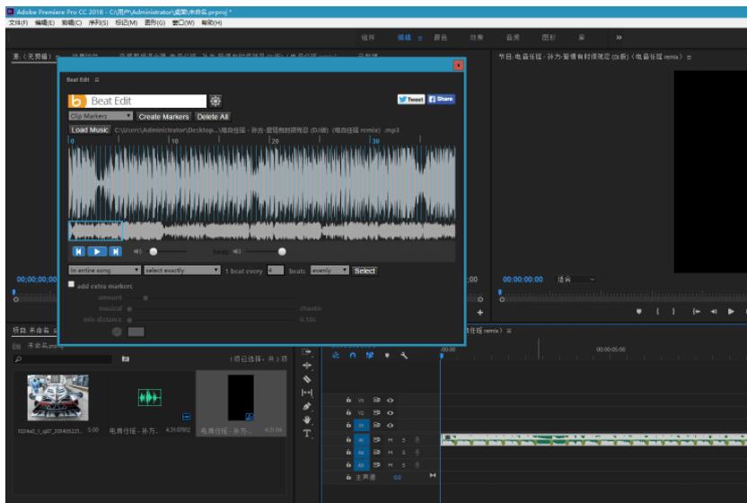Open the 剪辑(C) menu

click(x=72, y=22)
